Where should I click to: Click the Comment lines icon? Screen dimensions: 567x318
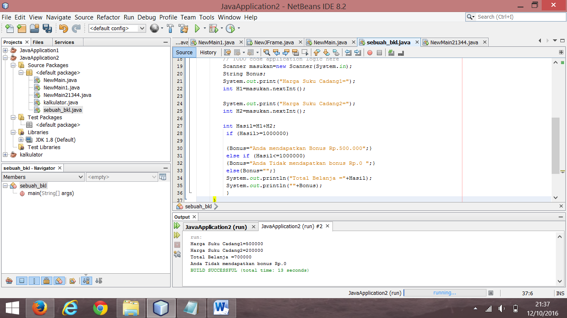pyautogui.click(x=391, y=53)
